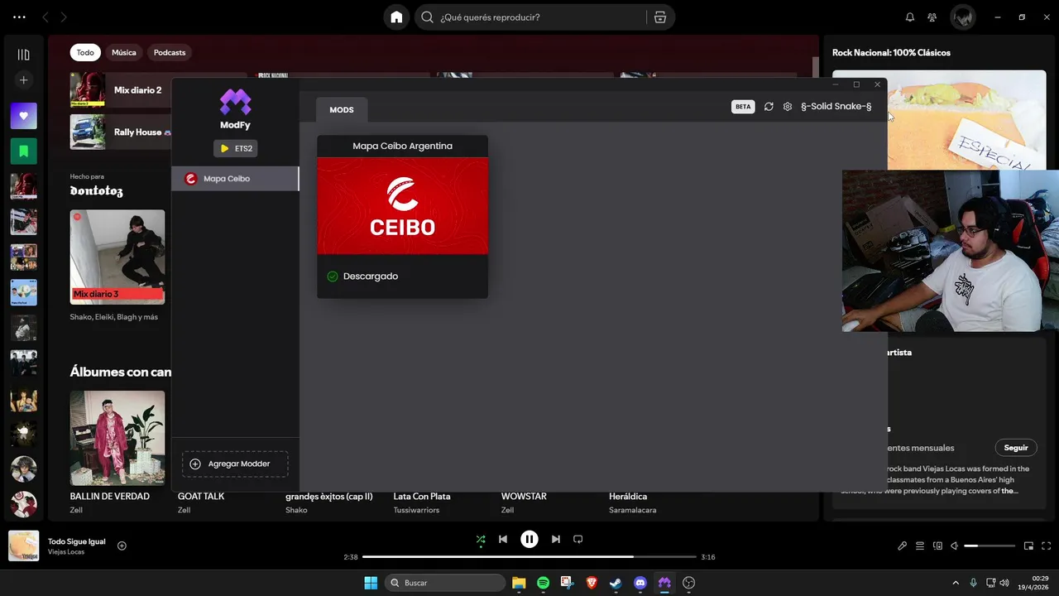Select Mapa Ceibo in ModFy sidebar
Screen dimensions: 1059x596
(235, 179)
